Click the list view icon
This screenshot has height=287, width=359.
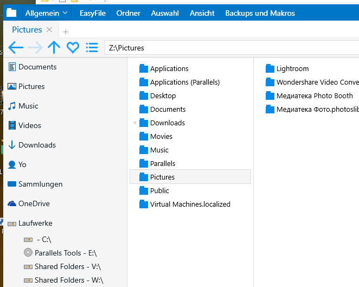[x=92, y=47]
